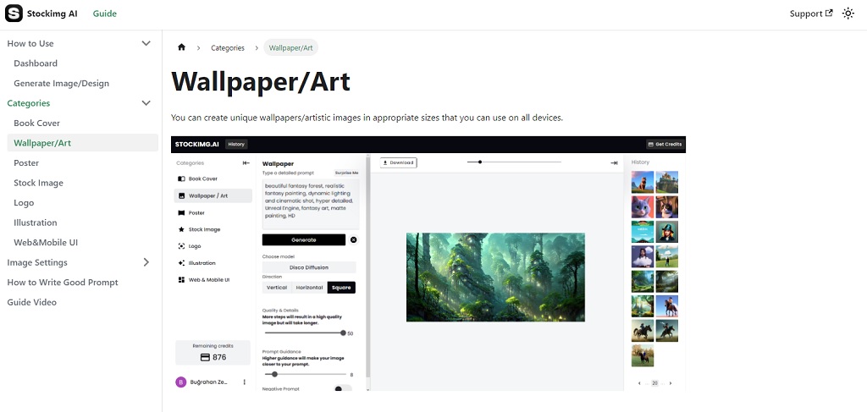
Task: Open the gray cat on red thumbnail
Action: pos(643,207)
